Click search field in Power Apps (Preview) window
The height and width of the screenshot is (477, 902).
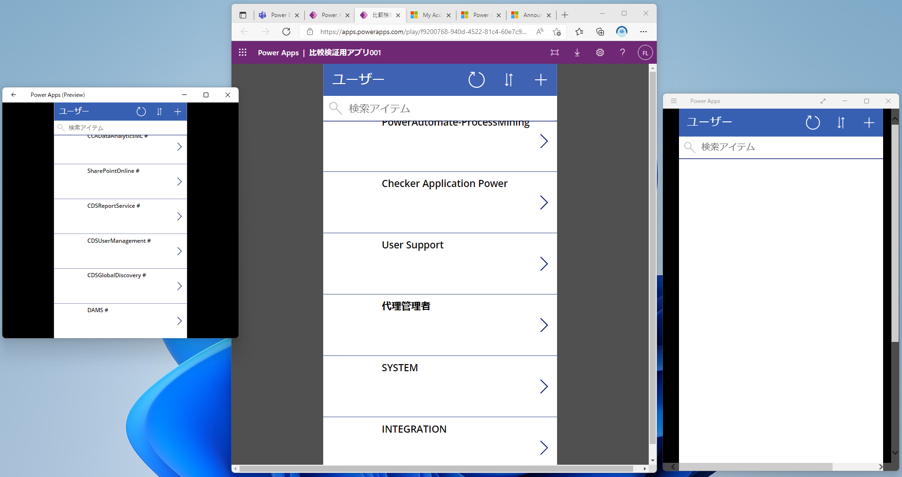tap(120, 128)
